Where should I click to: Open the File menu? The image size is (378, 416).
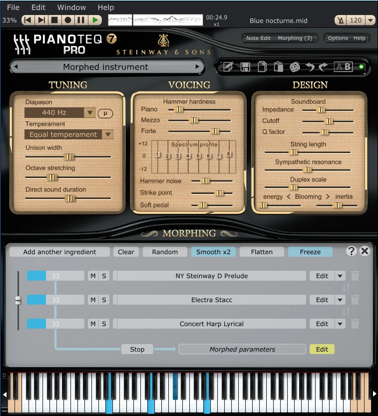point(13,7)
